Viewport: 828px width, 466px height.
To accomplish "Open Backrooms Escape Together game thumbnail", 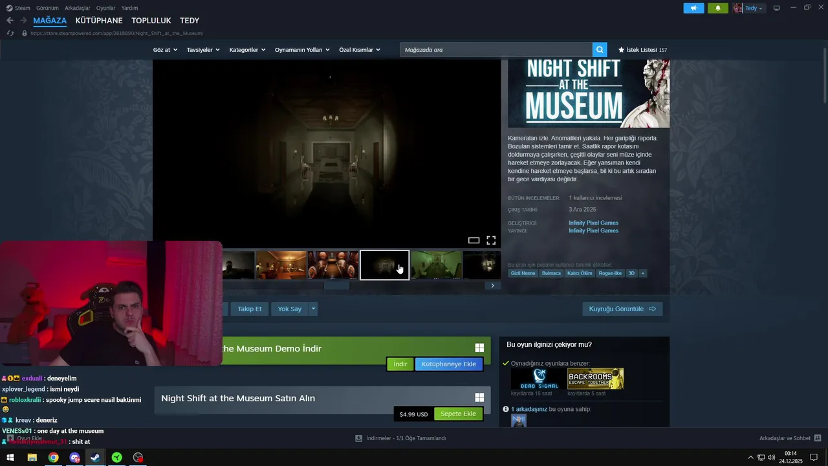I will [x=596, y=379].
